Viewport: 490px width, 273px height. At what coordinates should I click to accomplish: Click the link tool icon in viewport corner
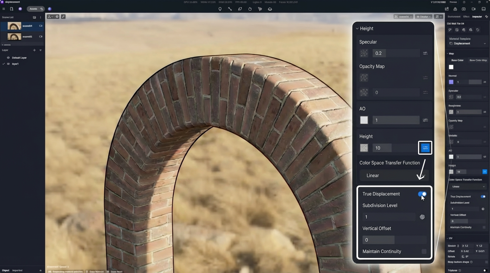coord(63,17)
